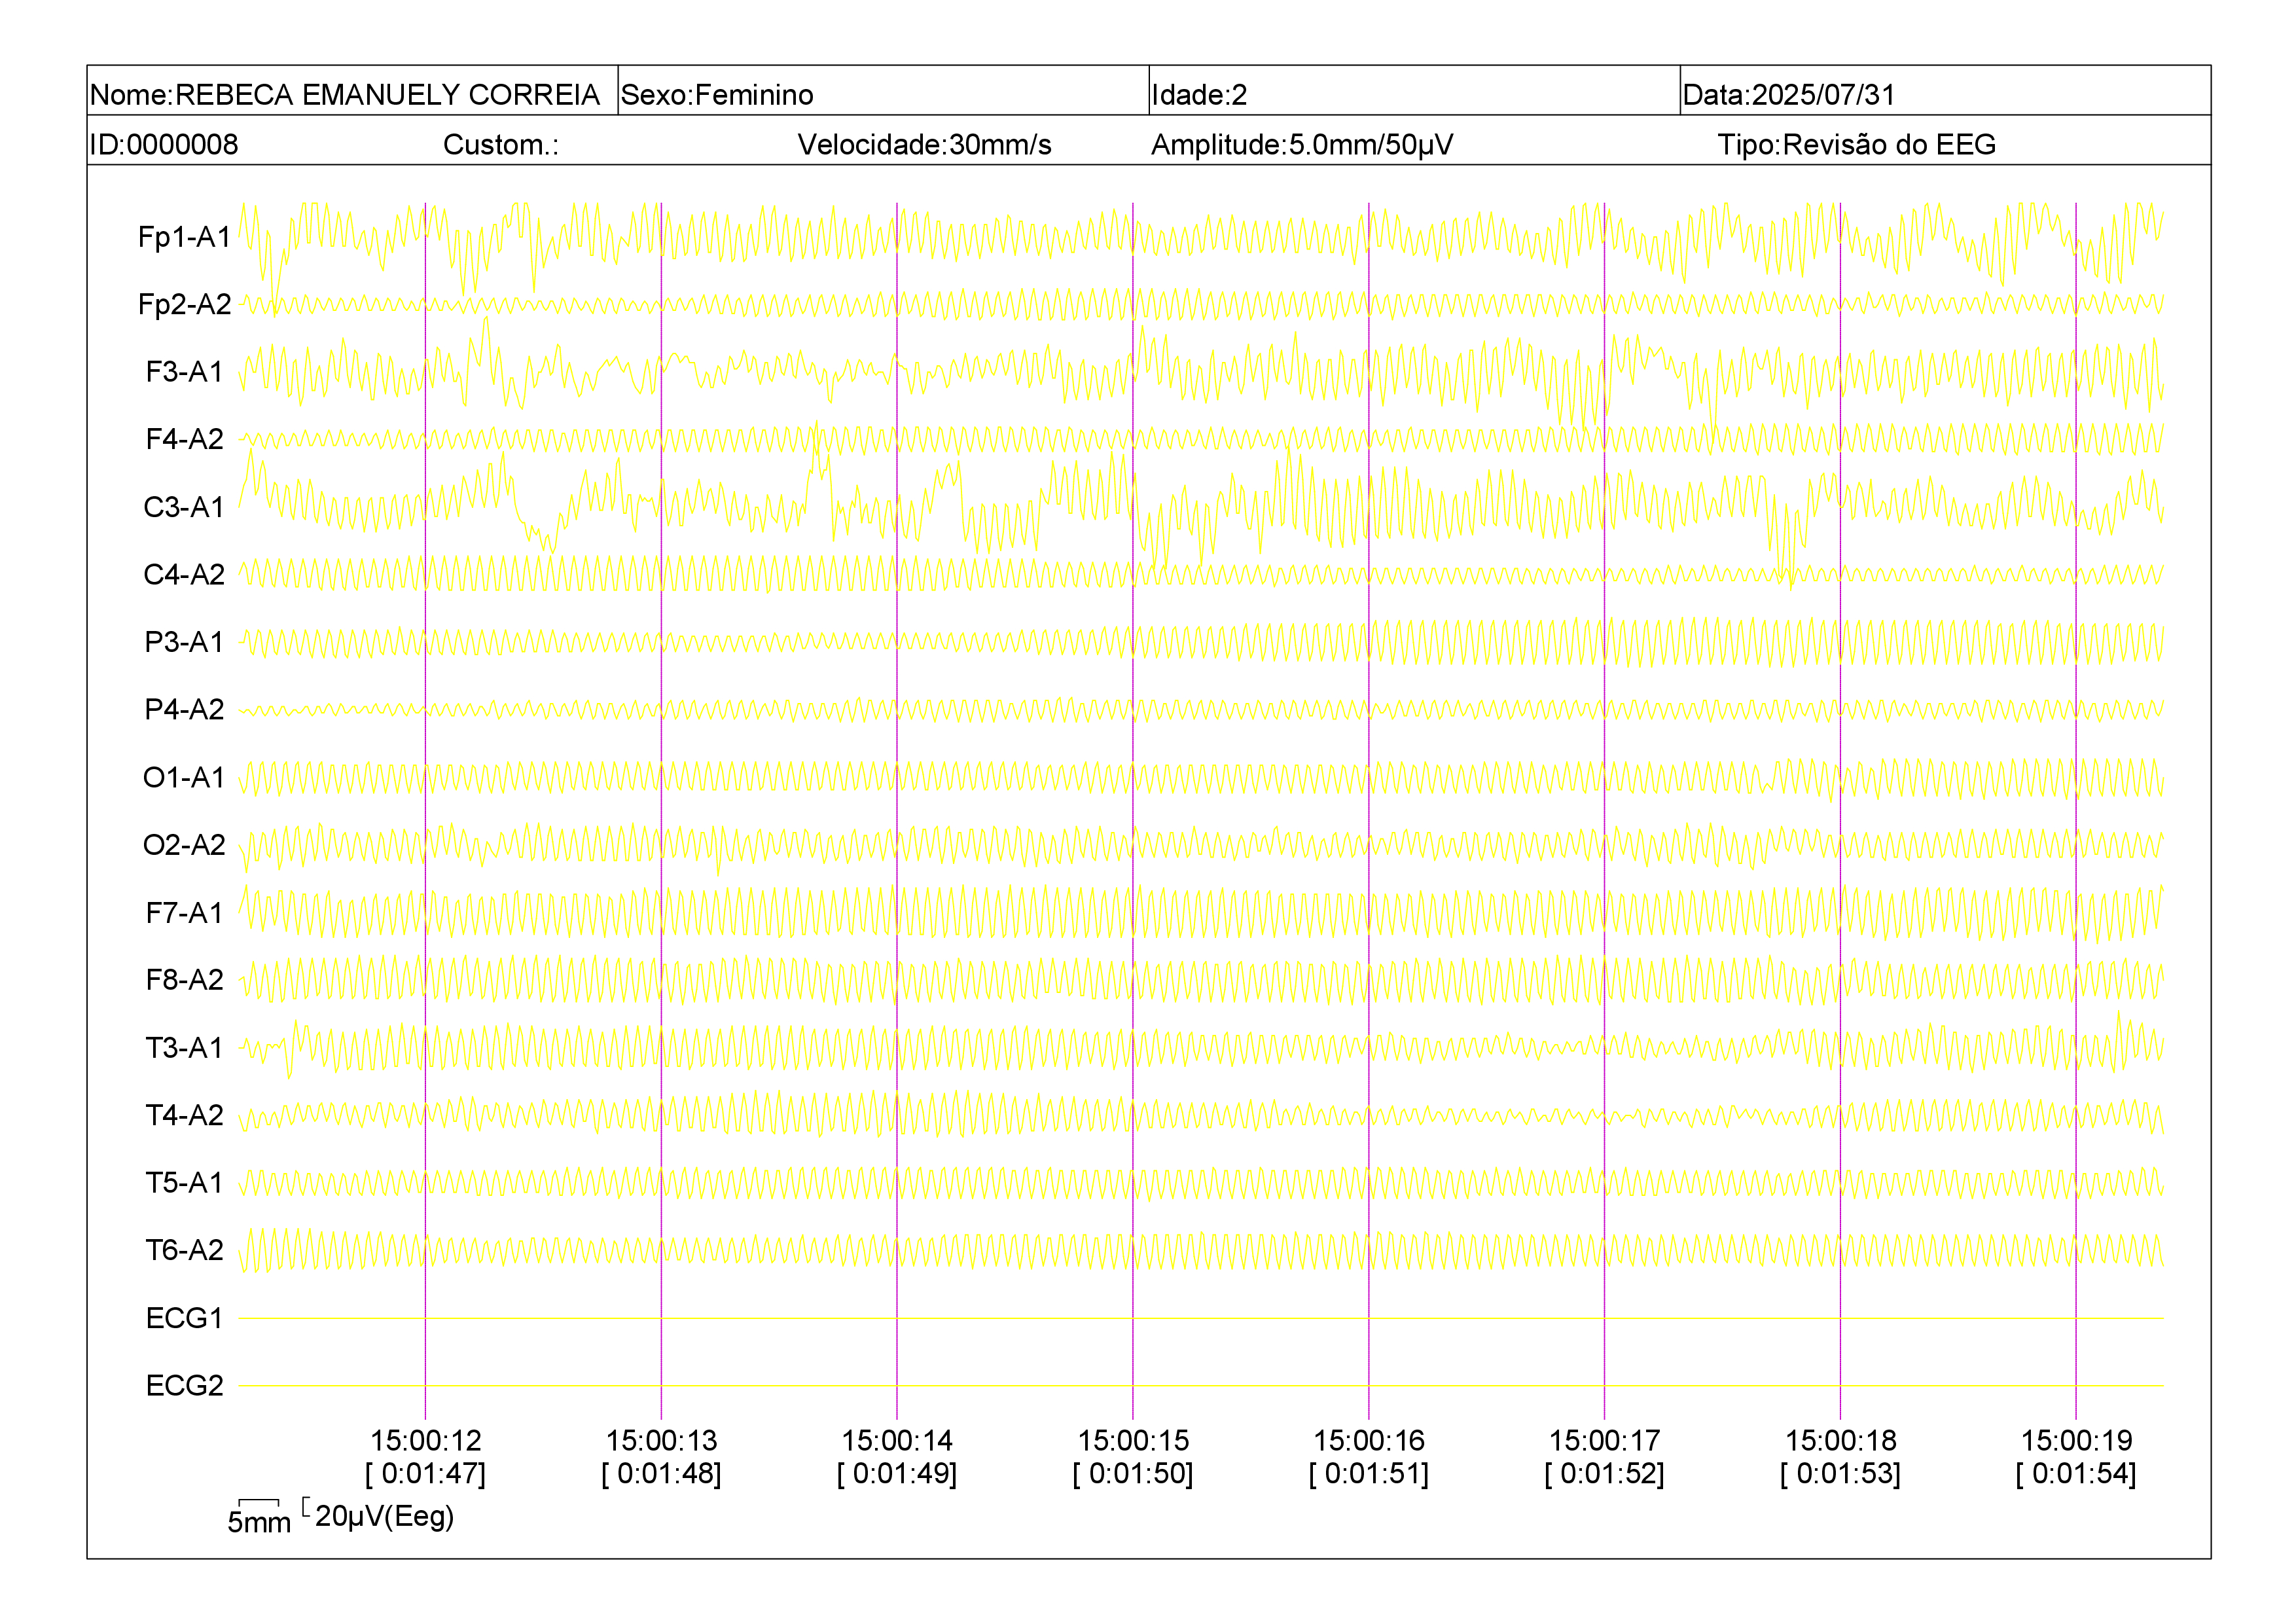2296x1624 pixels.
Task: Select the elapsed time '[ 0:01:50]'
Action: click(1133, 1474)
